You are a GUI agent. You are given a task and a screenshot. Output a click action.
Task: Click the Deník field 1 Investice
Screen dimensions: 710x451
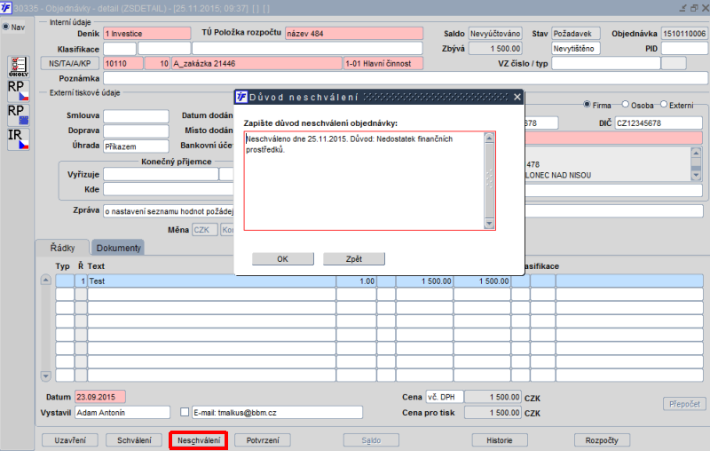pyautogui.click(x=147, y=34)
